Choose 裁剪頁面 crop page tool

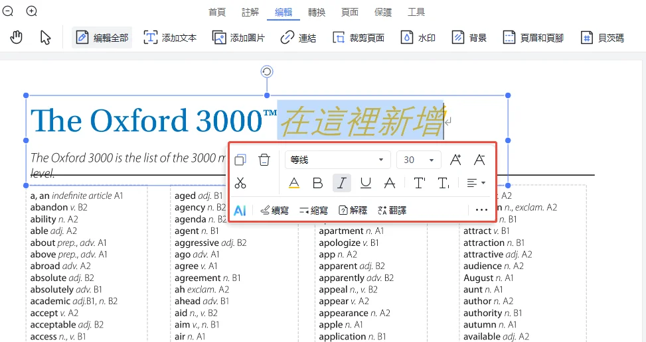(359, 38)
